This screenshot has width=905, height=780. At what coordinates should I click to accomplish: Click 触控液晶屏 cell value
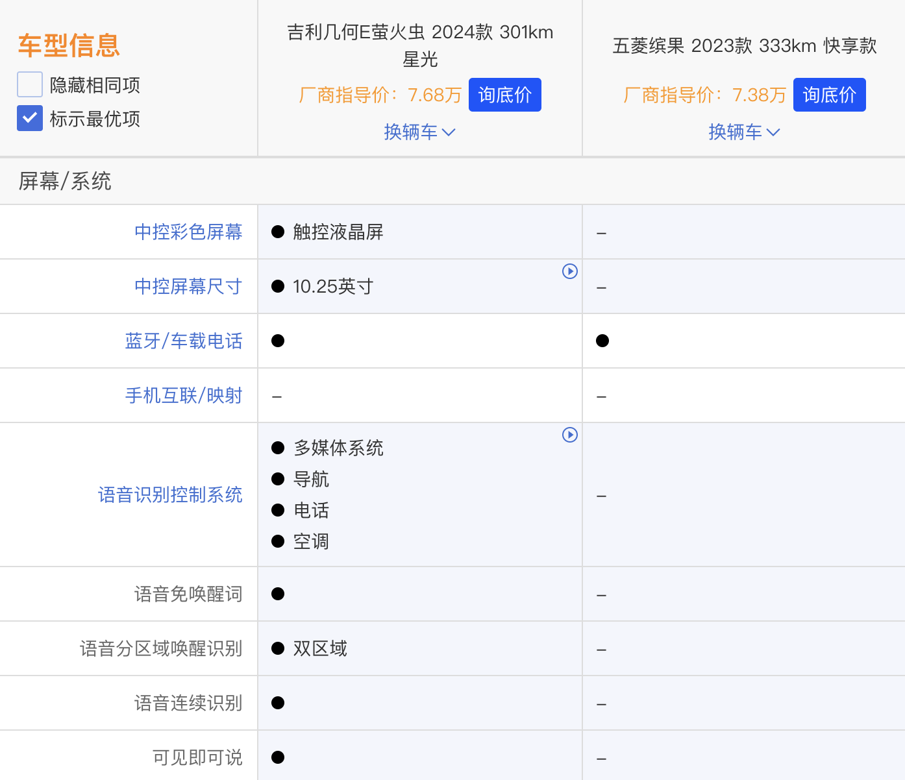(338, 232)
